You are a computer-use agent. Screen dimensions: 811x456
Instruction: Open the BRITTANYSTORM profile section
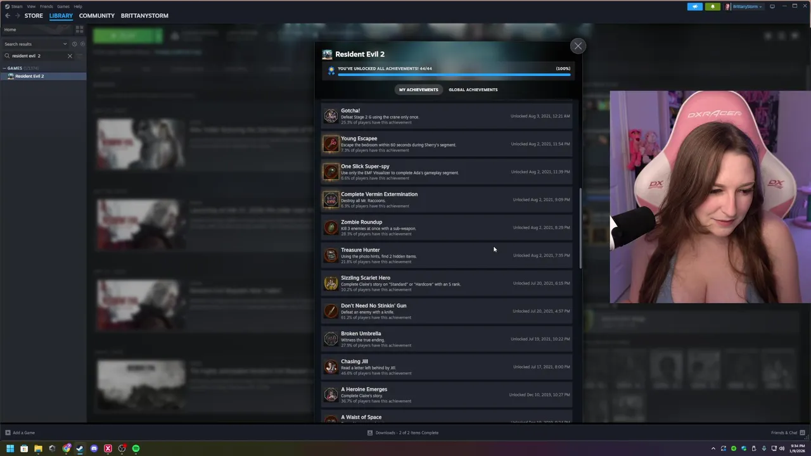click(144, 16)
